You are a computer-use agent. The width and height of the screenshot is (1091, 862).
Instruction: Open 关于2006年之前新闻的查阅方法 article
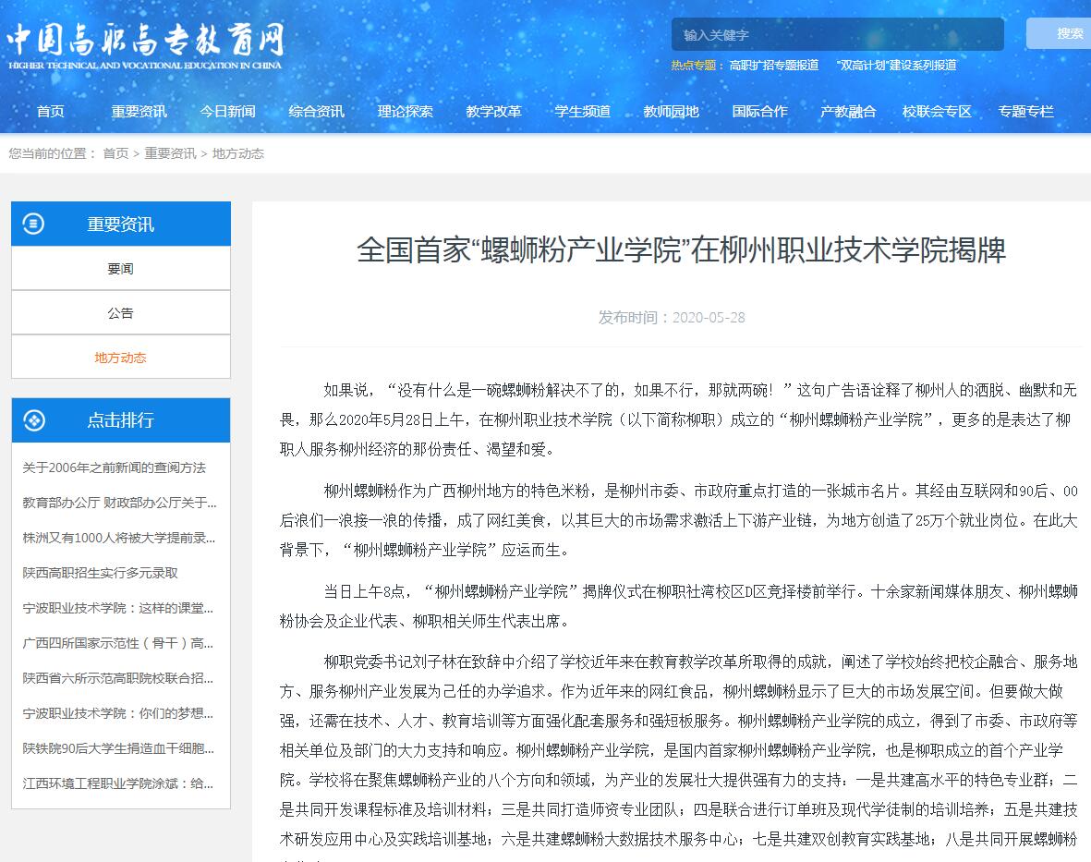click(115, 467)
